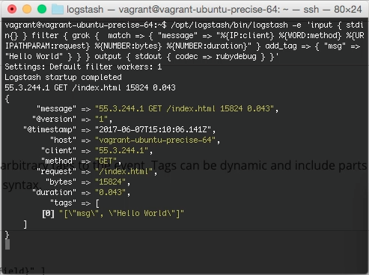Click 'Logstash startup completed' line
Screen dimensions: 369x275
(x=63, y=77)
